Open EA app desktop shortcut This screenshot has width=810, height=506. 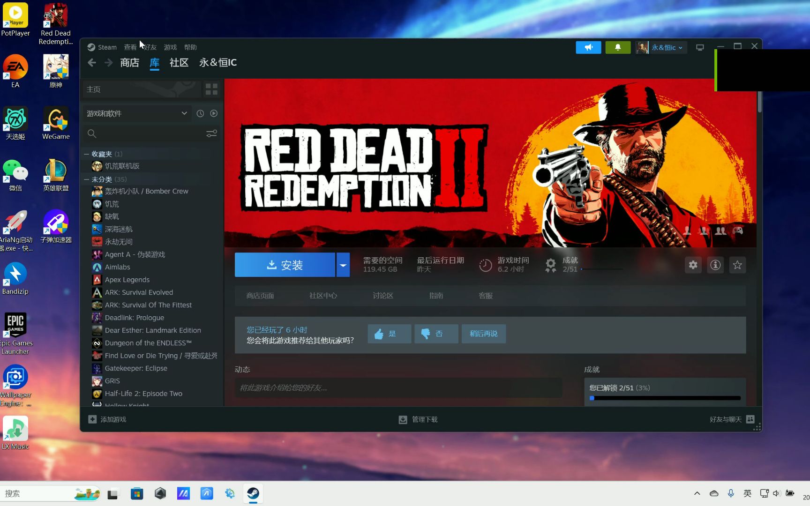(15, 71)
